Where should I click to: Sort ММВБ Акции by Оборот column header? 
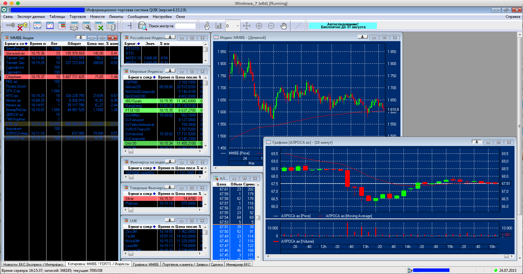[x=74, y=44]
